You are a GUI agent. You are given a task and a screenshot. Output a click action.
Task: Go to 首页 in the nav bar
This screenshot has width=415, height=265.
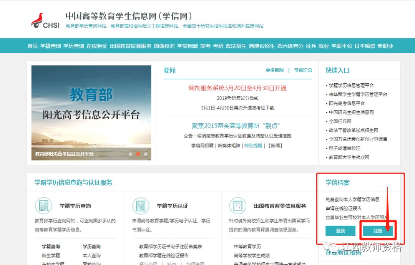point(33,46)
